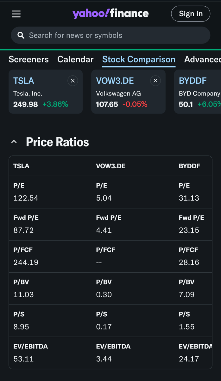
Task: Open the TSLA ticker link
Action: coord(24,81)
